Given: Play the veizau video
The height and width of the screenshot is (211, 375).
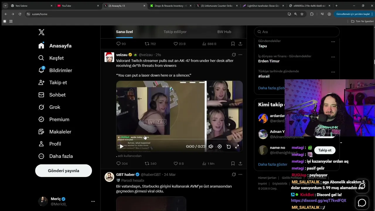Looking at the screenshot, I should 121,147.
